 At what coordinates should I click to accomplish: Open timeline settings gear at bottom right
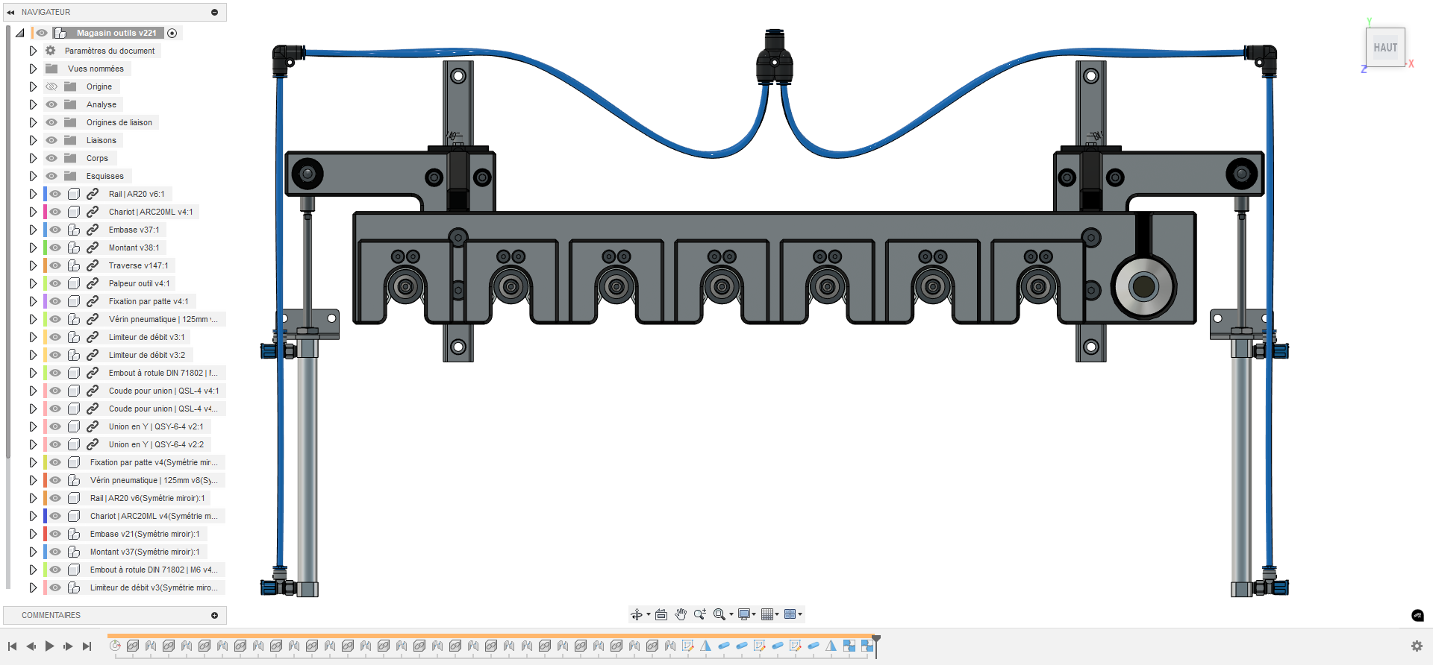coord(1417,646)
